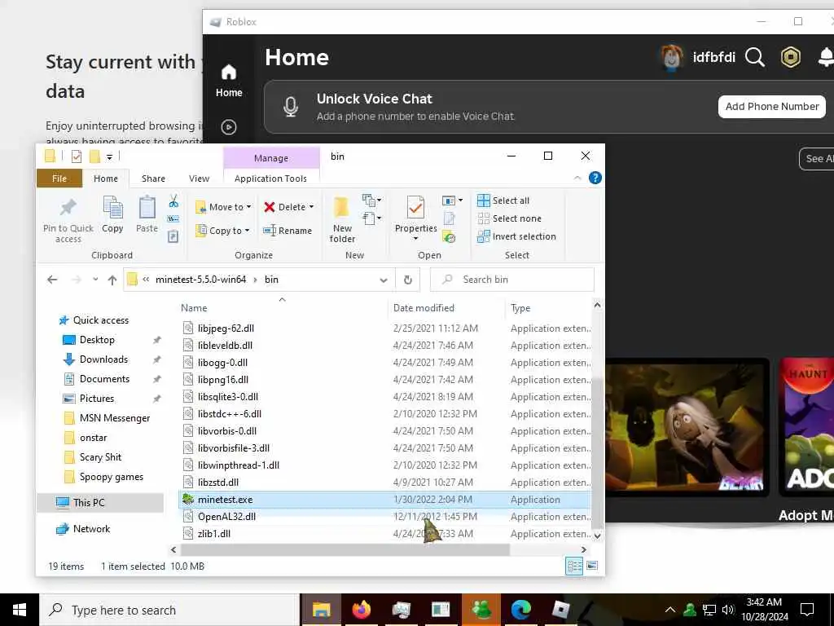Open the New item dropdown
Screen dimensions: 834x626
(x=371, y=201)
